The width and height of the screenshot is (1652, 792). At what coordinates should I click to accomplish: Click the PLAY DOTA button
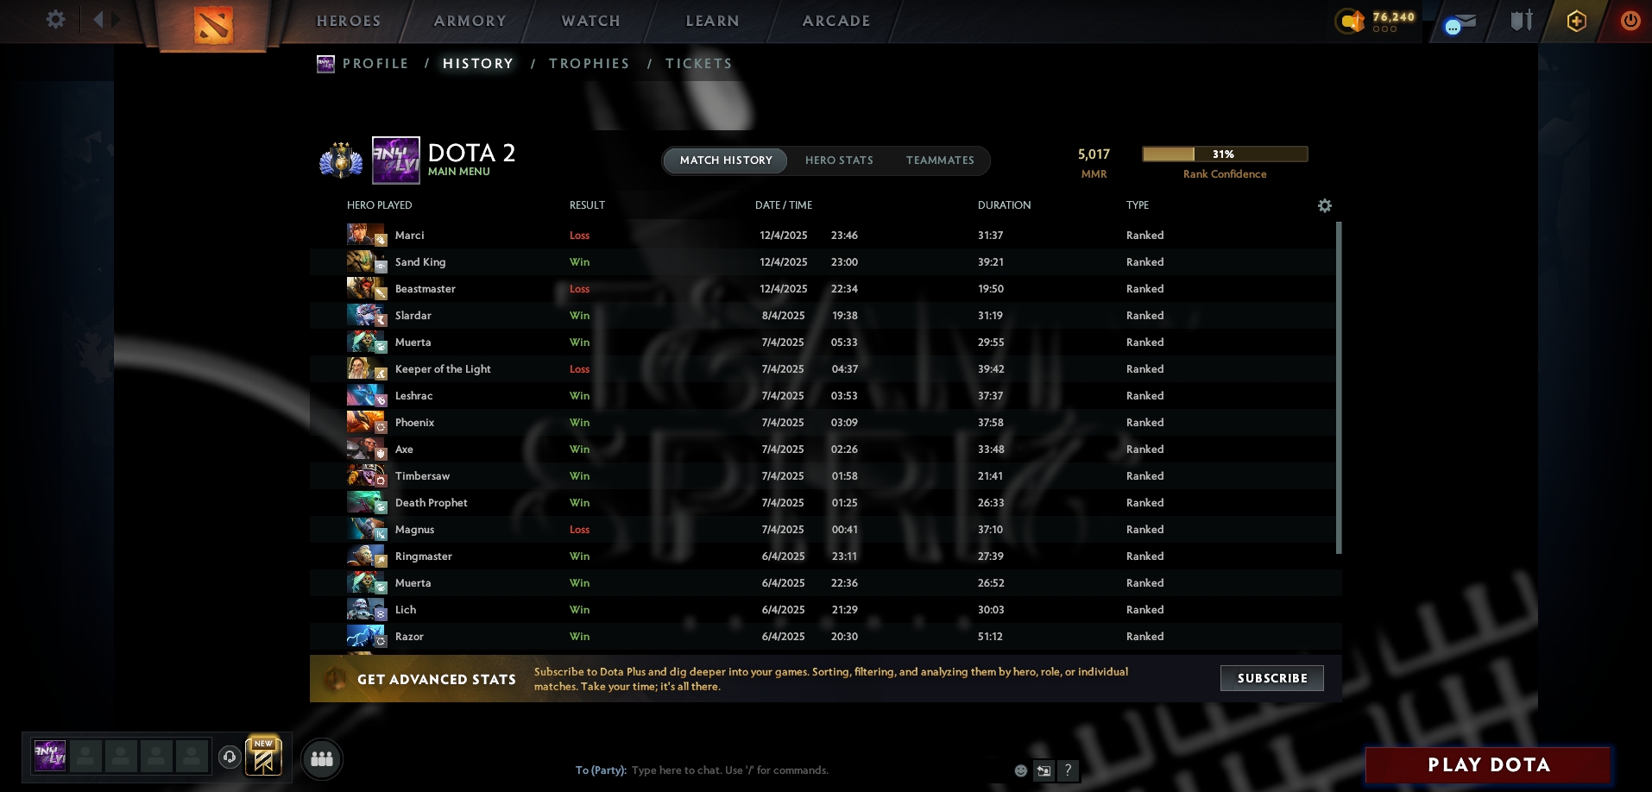1489,765
